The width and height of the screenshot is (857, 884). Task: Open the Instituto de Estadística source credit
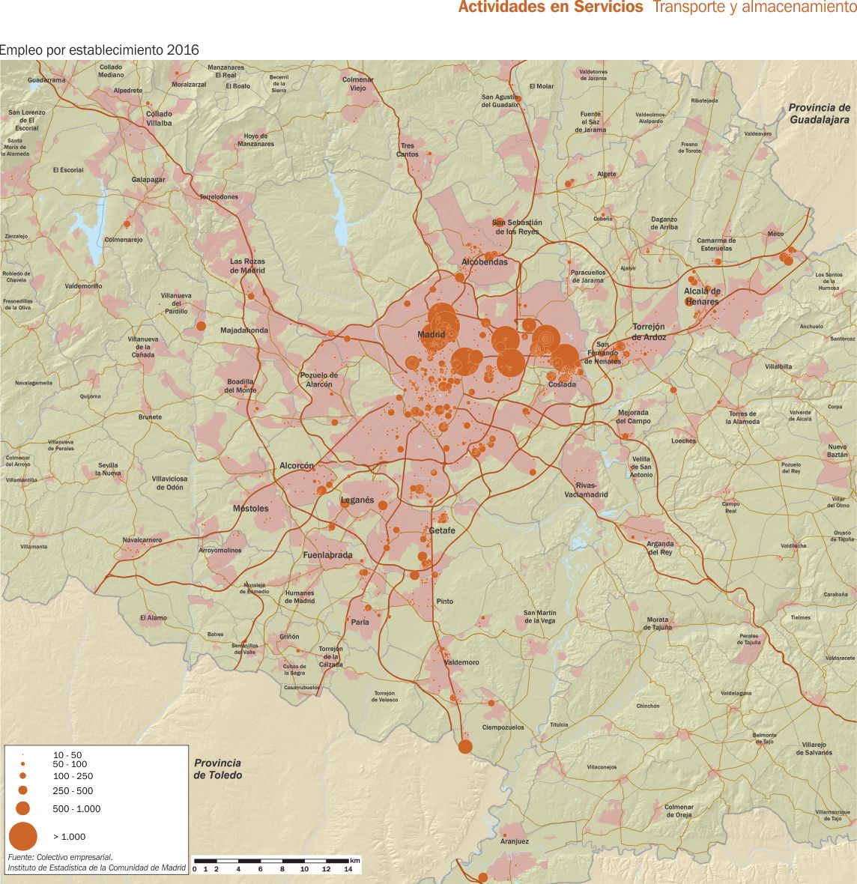(x=97, y=868)
